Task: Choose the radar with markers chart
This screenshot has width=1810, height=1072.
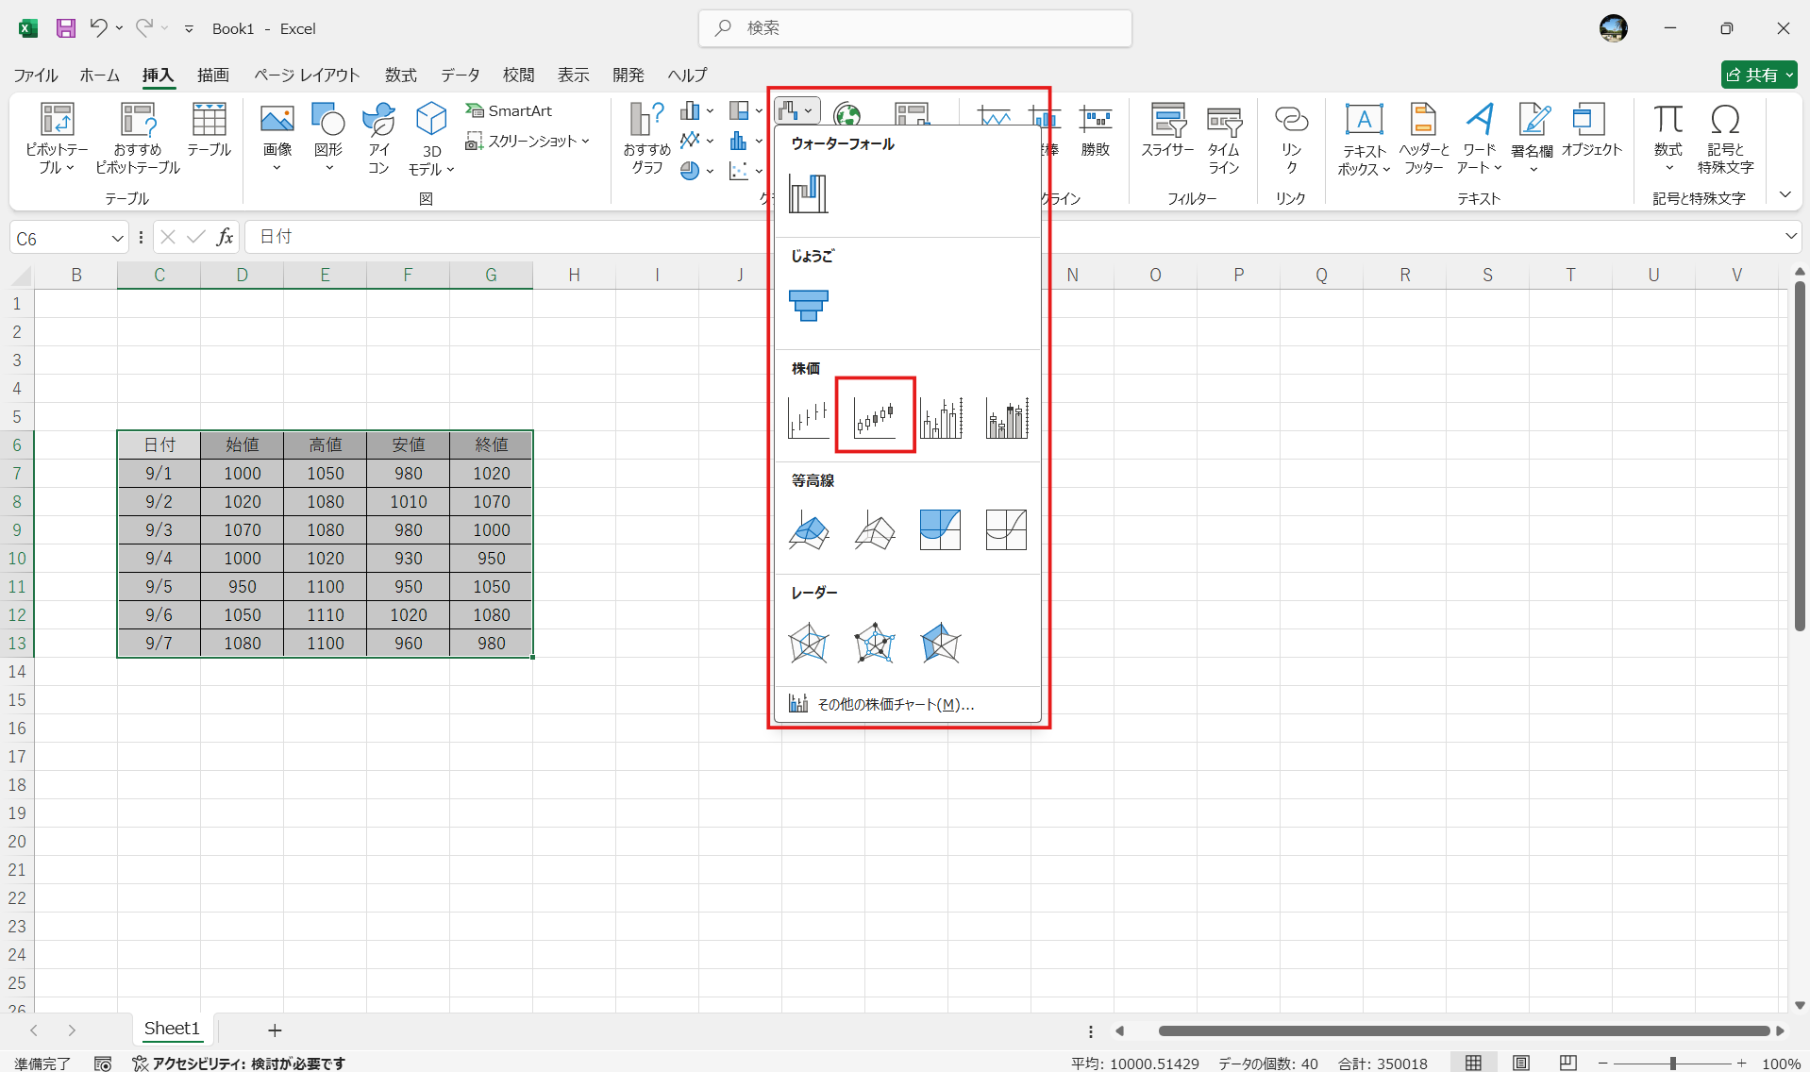Action: [875, 643]
